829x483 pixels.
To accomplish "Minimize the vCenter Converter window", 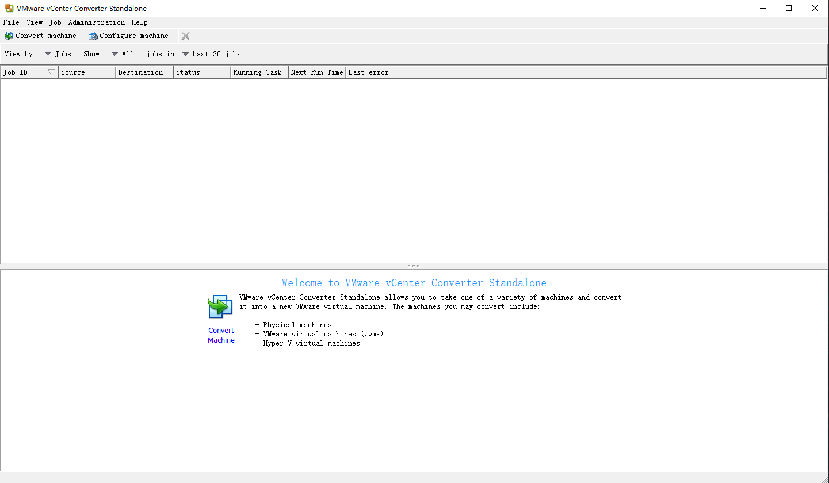I will coord(763,8).
